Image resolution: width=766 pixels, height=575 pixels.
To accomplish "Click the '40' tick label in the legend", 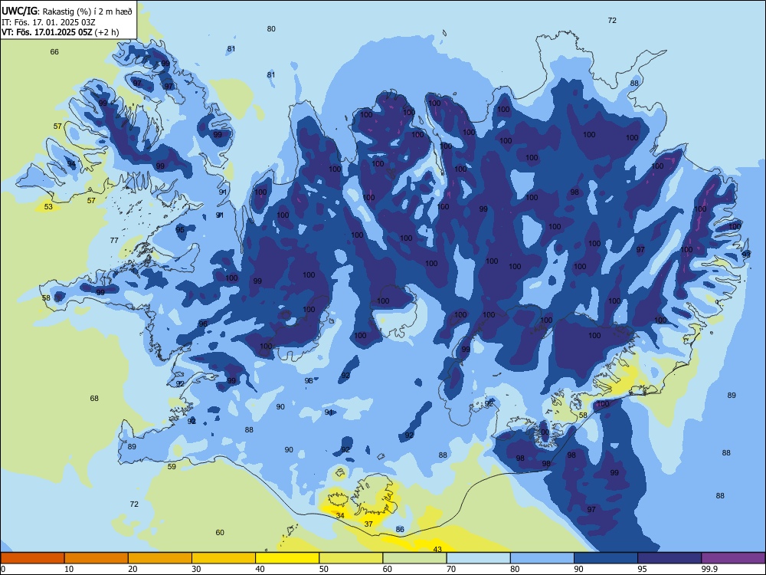I will pyautogui.click(x=260, y=569).
